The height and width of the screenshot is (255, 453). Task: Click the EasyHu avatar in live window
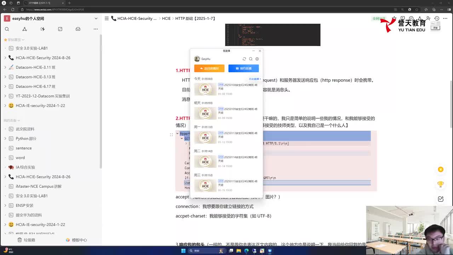[197, 59]
